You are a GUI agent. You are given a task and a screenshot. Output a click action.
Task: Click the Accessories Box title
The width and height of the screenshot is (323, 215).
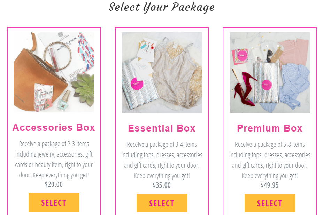54,128
